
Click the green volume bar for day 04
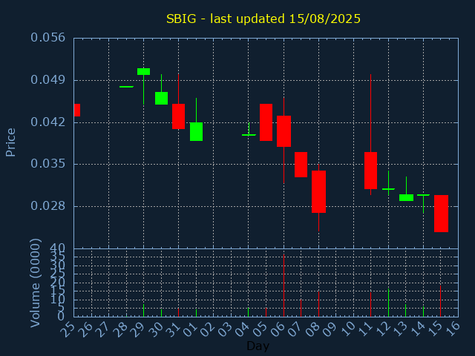pos(248,312)
